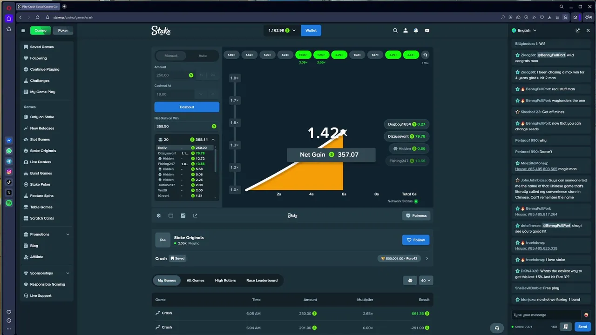Screen dimensions: 596x335
Task: Open emoji picker in chat input
Action: [x=586, y=315]
